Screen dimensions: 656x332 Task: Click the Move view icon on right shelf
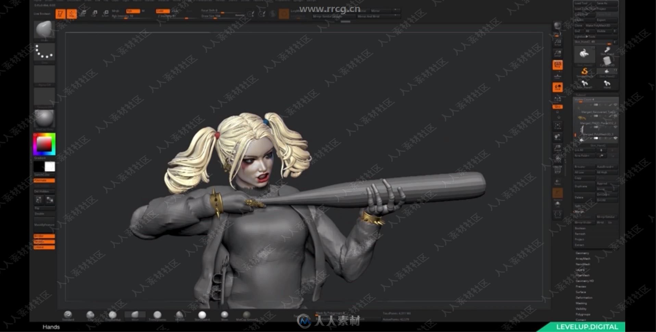(x=558, y=137)
